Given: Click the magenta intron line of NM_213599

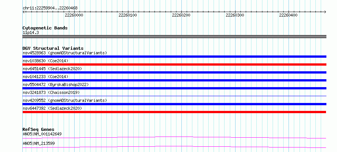Looking at the screenshot, I should (175, 146).
